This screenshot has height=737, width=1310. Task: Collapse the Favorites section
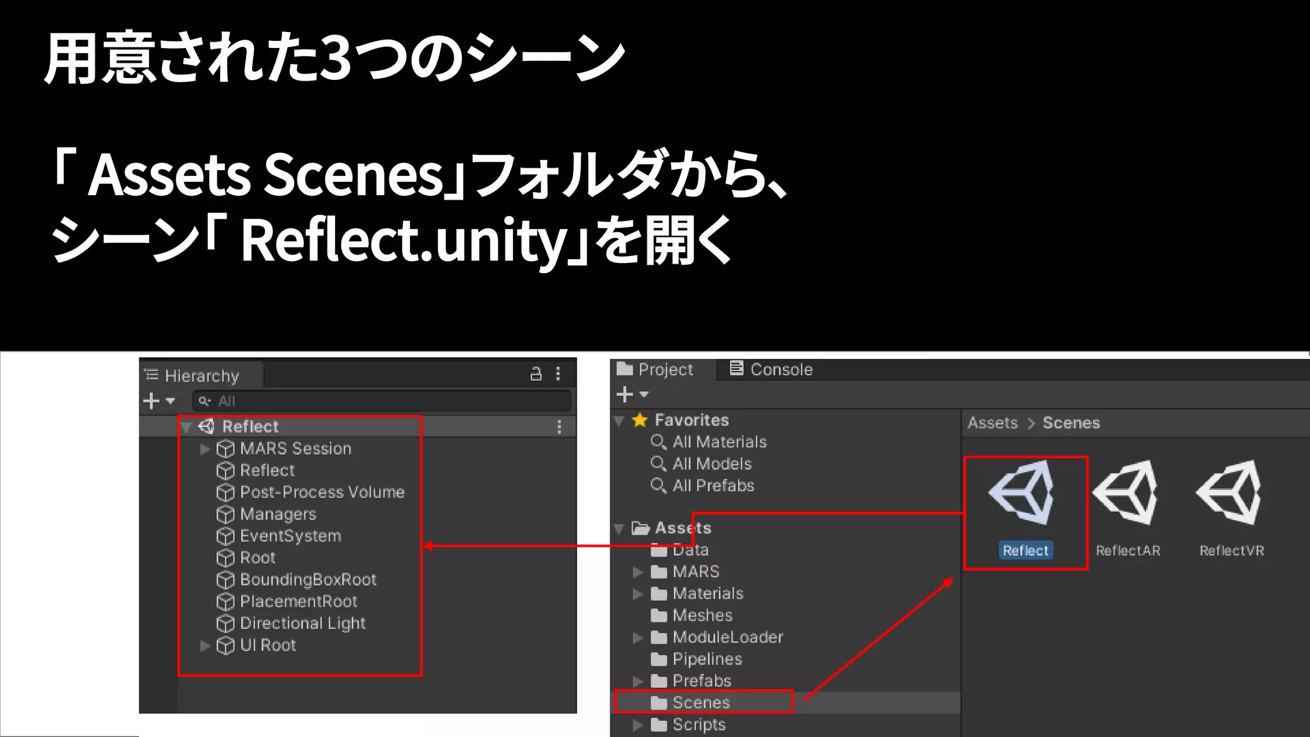(619, 421)
